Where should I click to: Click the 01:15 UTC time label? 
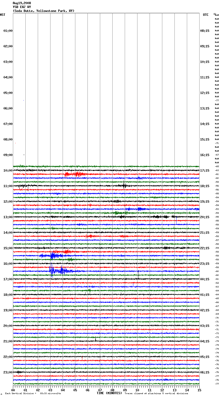(x=205, y=295)
